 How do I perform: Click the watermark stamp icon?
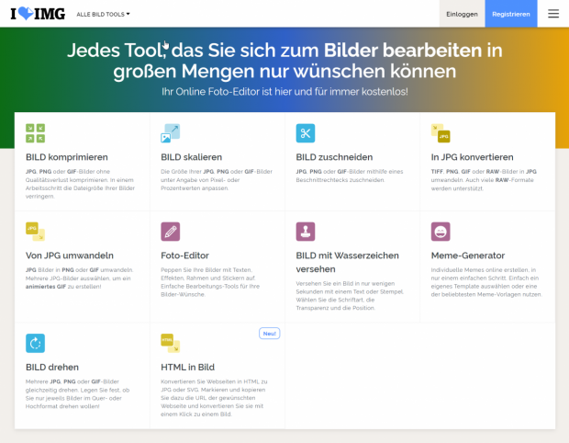(x=305, y=231)
